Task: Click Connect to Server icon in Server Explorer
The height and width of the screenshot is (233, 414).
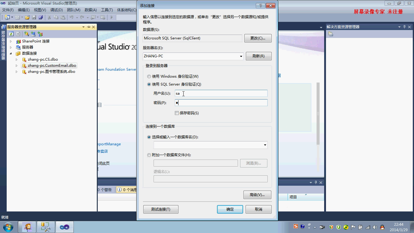Action: pyautogui.click(x=33, y=34)
